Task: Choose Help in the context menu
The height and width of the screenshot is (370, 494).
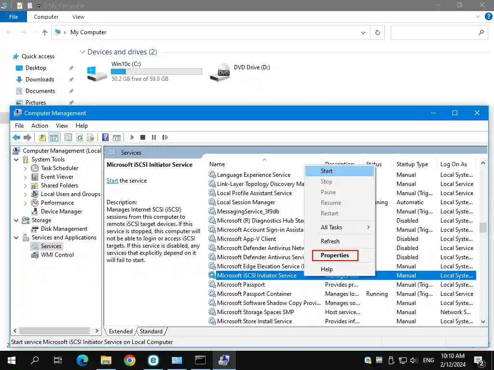Action: [340, 269]
